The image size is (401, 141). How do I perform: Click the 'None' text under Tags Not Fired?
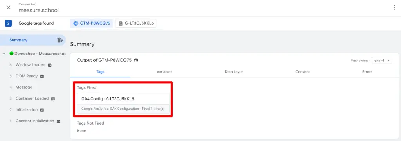coord(81,131)
